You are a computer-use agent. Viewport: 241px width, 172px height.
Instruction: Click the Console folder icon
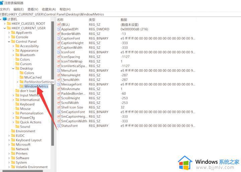click(13, 37)
